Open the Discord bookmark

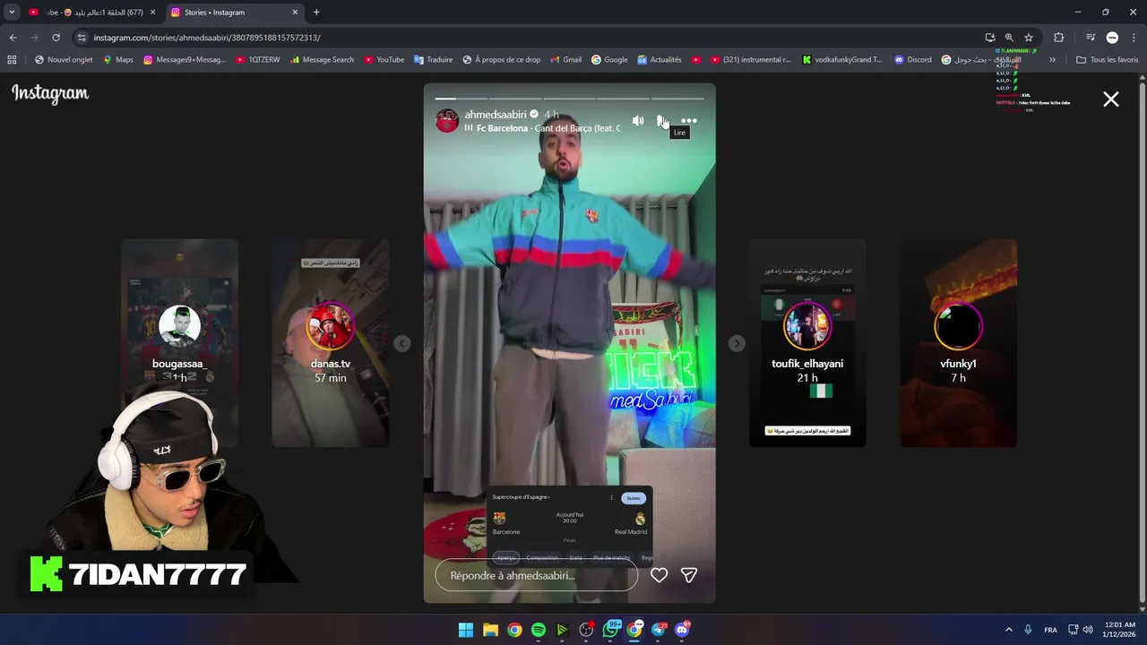pos(913,60)
